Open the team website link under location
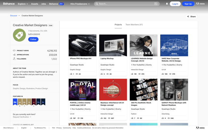Image resolution: width=208 pixels, height=130 pixels. (34, 34)
